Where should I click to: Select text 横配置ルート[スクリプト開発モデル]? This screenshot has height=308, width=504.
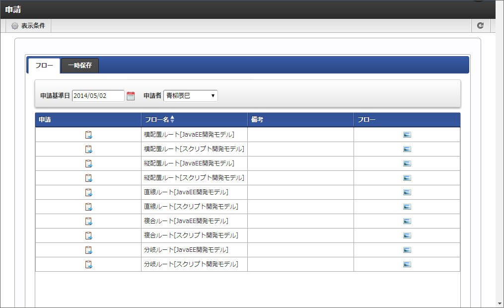coord(194,149)
